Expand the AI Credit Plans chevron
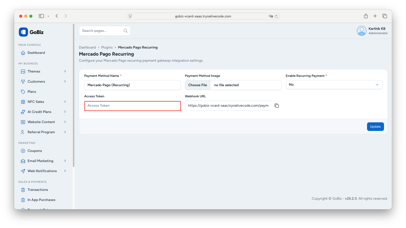This screenshot has width=406, height=228. (65, 112)
